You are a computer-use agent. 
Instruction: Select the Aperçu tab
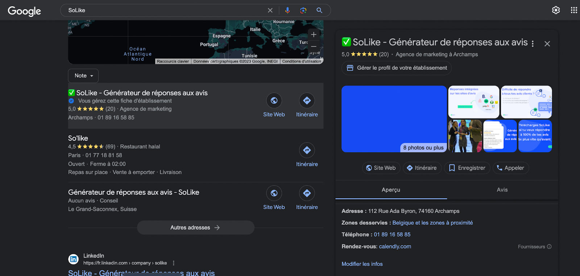click(391, 190)
